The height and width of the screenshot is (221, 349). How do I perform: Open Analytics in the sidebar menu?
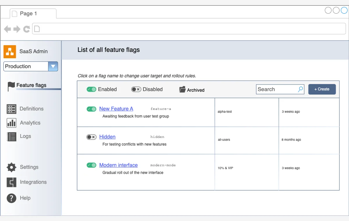[x=30, y=123]
